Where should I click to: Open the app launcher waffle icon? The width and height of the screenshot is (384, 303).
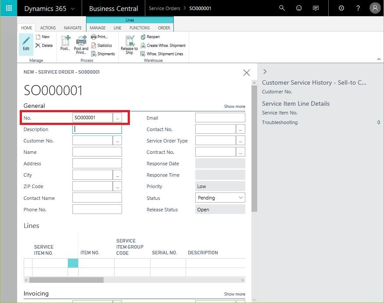[x=9, y=8]
